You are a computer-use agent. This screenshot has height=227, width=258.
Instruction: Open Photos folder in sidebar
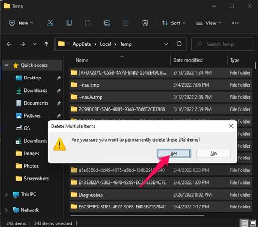[x=31, y=166]
